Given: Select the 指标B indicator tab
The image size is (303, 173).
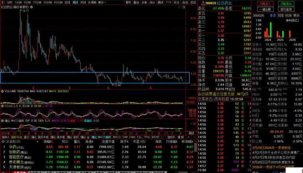Looking at the screenshot, I should coord(171,137).
